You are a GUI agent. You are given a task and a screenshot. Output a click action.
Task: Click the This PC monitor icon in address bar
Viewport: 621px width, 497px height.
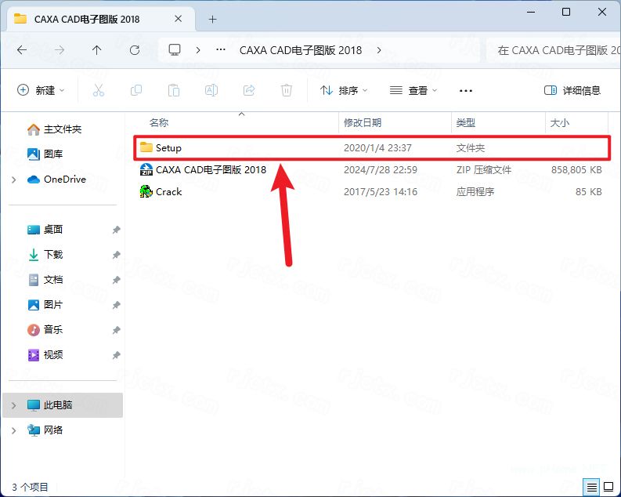(x=175, y=50)
